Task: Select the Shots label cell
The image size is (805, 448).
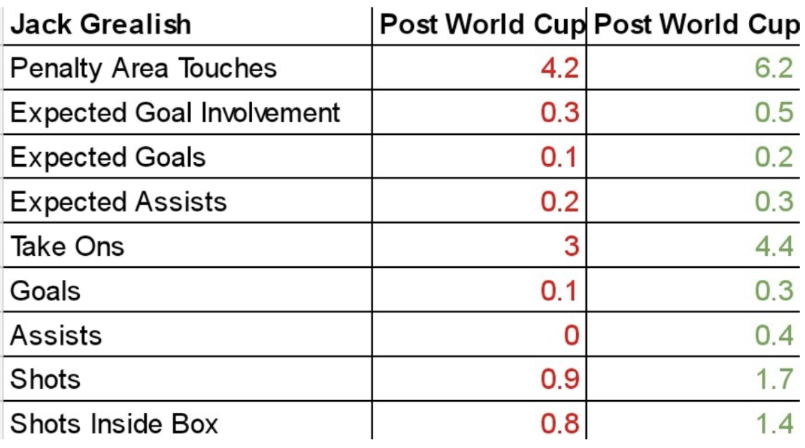Action: pyautogui.click(x=188, y=379)
